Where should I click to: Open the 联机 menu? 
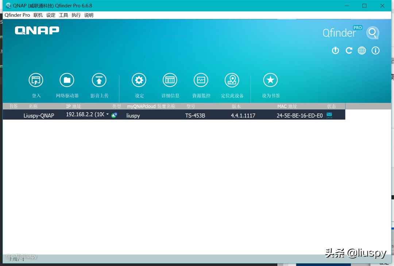point(38,15)
